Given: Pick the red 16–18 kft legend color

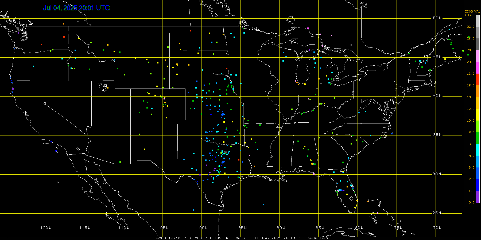Looking at the screenshot, I should click(x=478, y=79).
